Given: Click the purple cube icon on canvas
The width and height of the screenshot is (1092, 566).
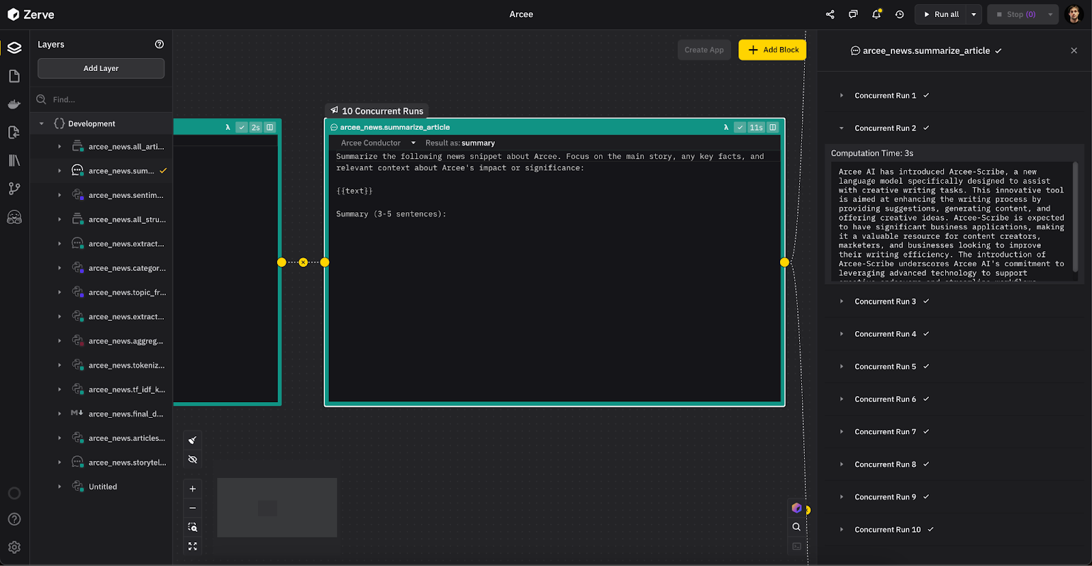Looking at the screenshot, I should tap(796, 508).
